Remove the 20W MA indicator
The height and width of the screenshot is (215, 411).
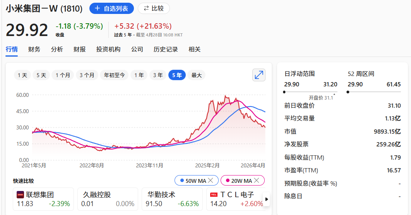pyautogui.click(x=257, y=181)
